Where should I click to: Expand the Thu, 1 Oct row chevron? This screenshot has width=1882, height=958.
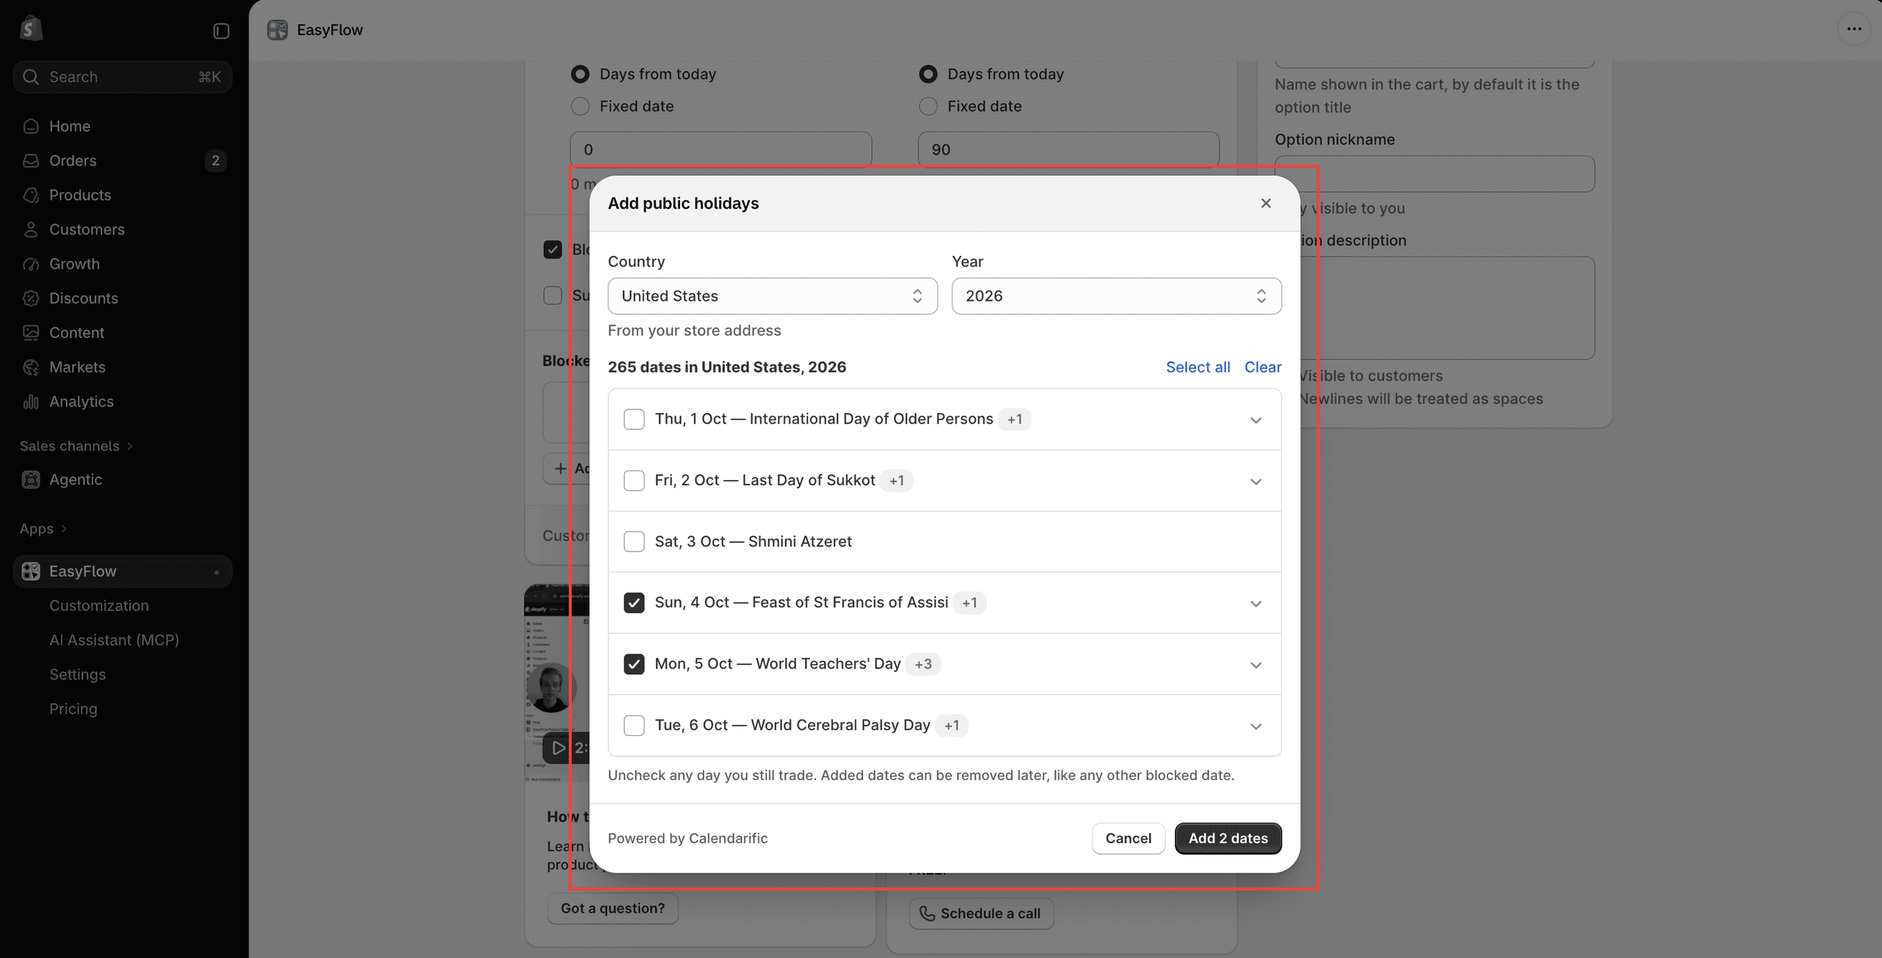pos(1256,420)
